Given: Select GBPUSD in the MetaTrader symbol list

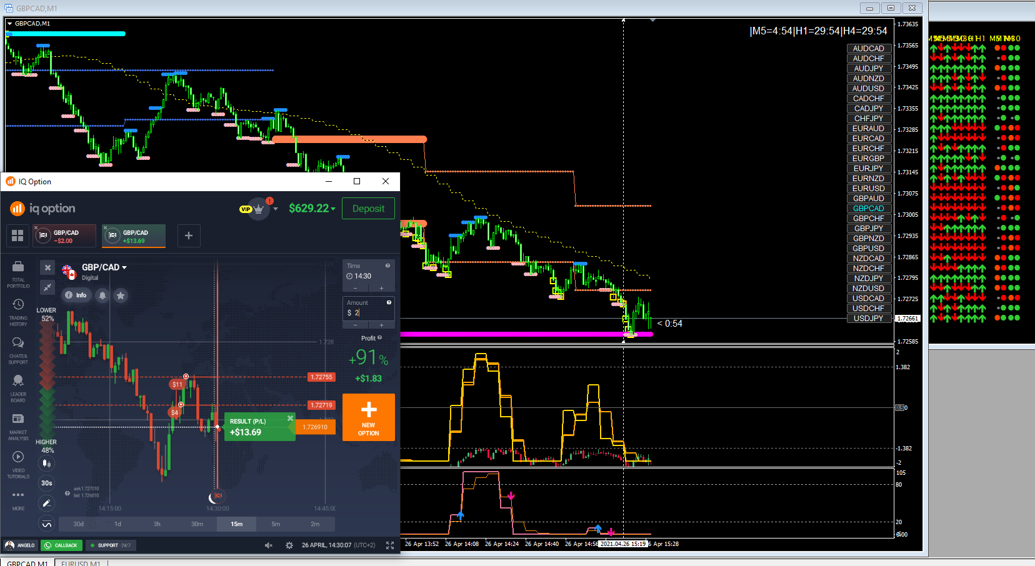Looking at the screenshot, I should [x=869, y=249].
